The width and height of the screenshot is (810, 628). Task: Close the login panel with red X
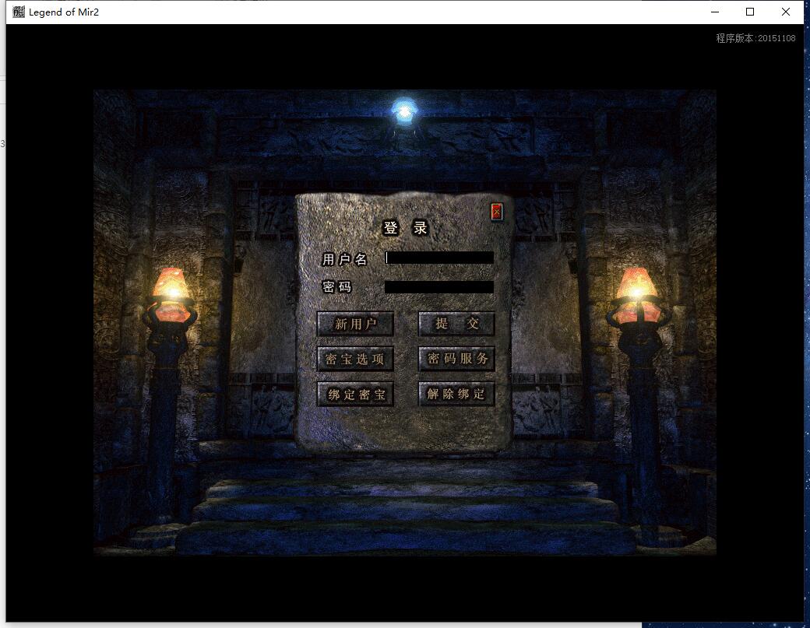(x=496, y=212)
